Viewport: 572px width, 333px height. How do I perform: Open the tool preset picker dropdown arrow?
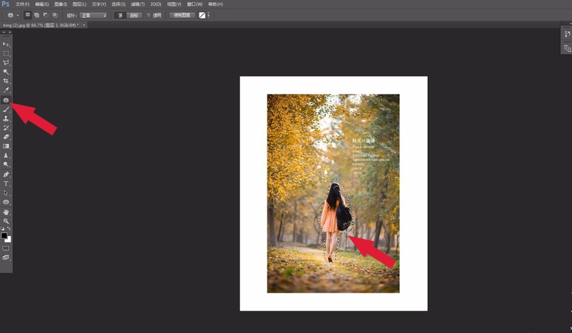[18, 15]
